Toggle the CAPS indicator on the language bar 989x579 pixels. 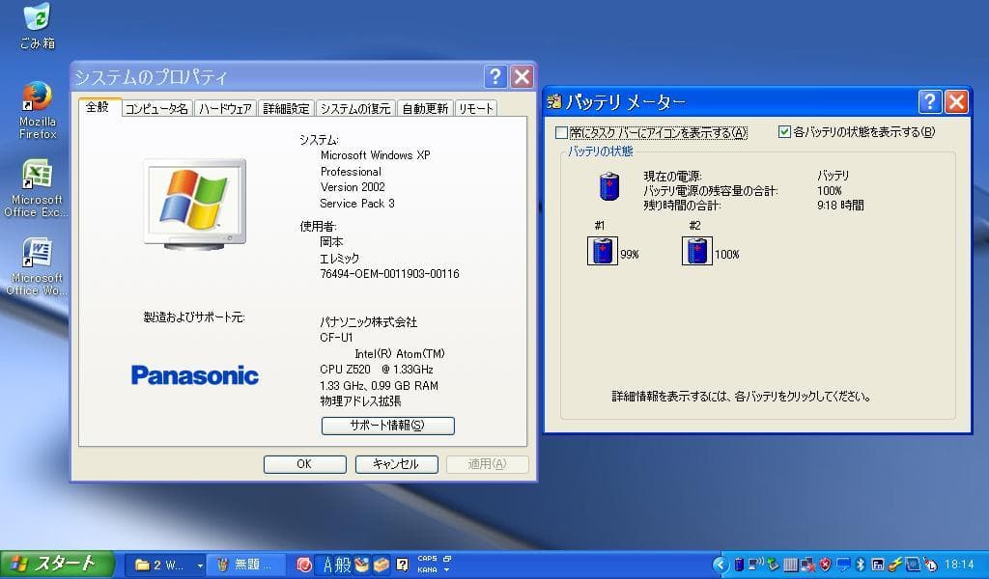pyautogui.click(x=427, y=559)
